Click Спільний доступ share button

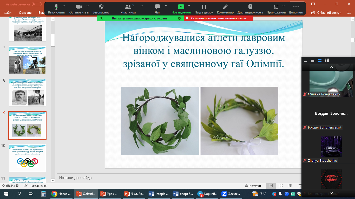click(x=326, y=12)
